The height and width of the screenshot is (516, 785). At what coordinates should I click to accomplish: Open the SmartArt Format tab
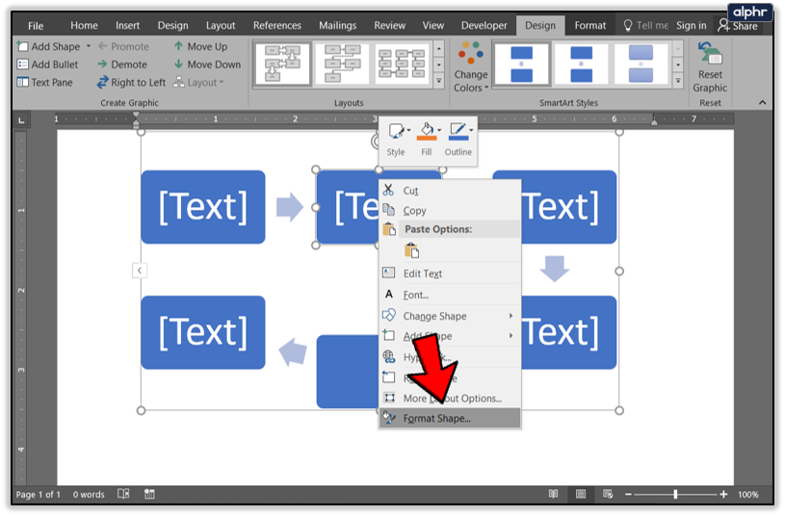(x=589, y=26)
